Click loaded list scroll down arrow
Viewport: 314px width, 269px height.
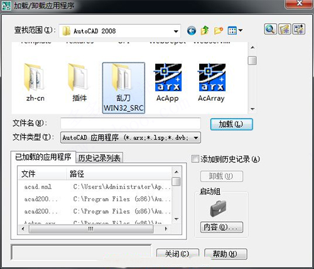pyautogui.click(x=176, y=219)
